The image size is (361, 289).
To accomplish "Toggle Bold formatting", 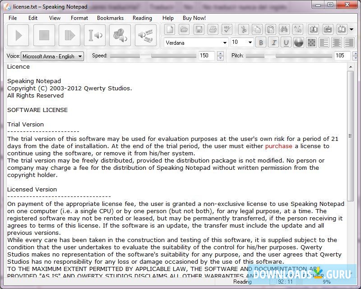I will [x=261, y=42].
